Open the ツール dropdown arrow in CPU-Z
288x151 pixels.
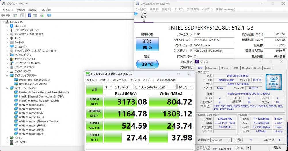tap(248, 148)
